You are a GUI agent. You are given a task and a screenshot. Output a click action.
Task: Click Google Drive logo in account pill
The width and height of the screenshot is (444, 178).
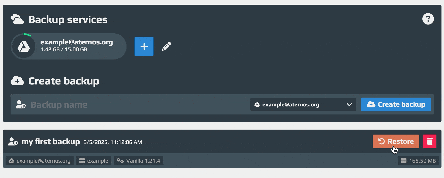24,47
